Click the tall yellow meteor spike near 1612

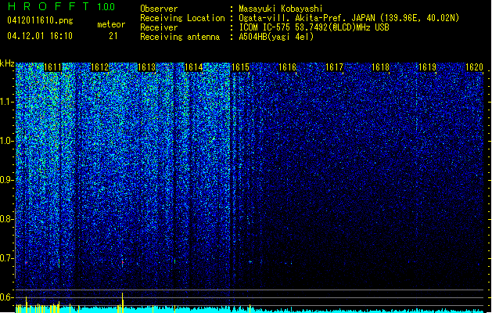click(x=122, y=303)
